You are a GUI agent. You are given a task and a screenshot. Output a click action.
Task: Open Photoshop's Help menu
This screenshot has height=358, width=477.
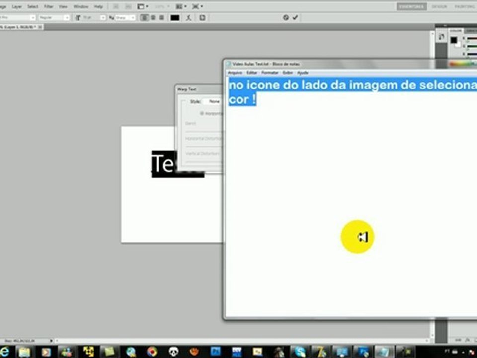[98, 6]
